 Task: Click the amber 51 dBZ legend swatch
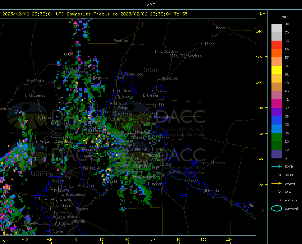click(x=276, y=79)
